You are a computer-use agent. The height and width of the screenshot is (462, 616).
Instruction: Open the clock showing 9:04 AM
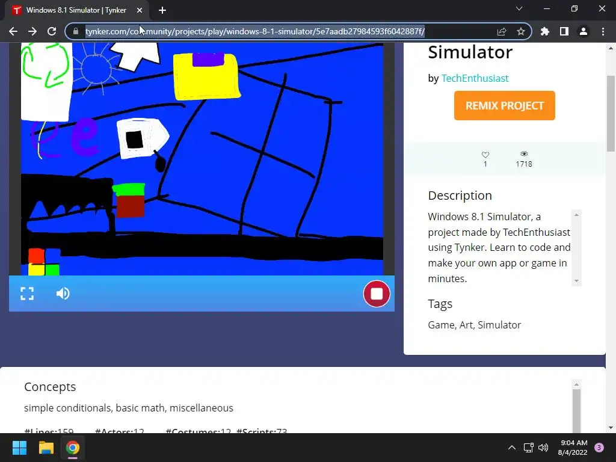pos(573,448)
